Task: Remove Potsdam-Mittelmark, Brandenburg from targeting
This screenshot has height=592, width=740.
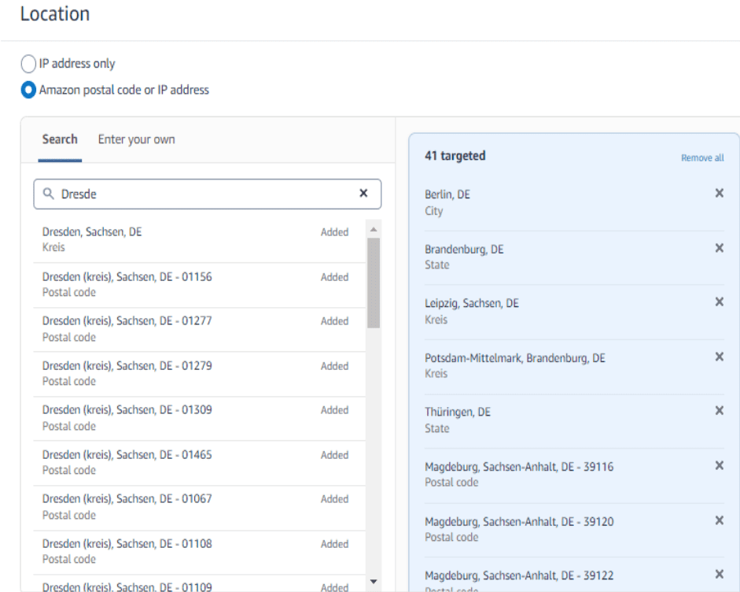Action: [x=718, y=357]
